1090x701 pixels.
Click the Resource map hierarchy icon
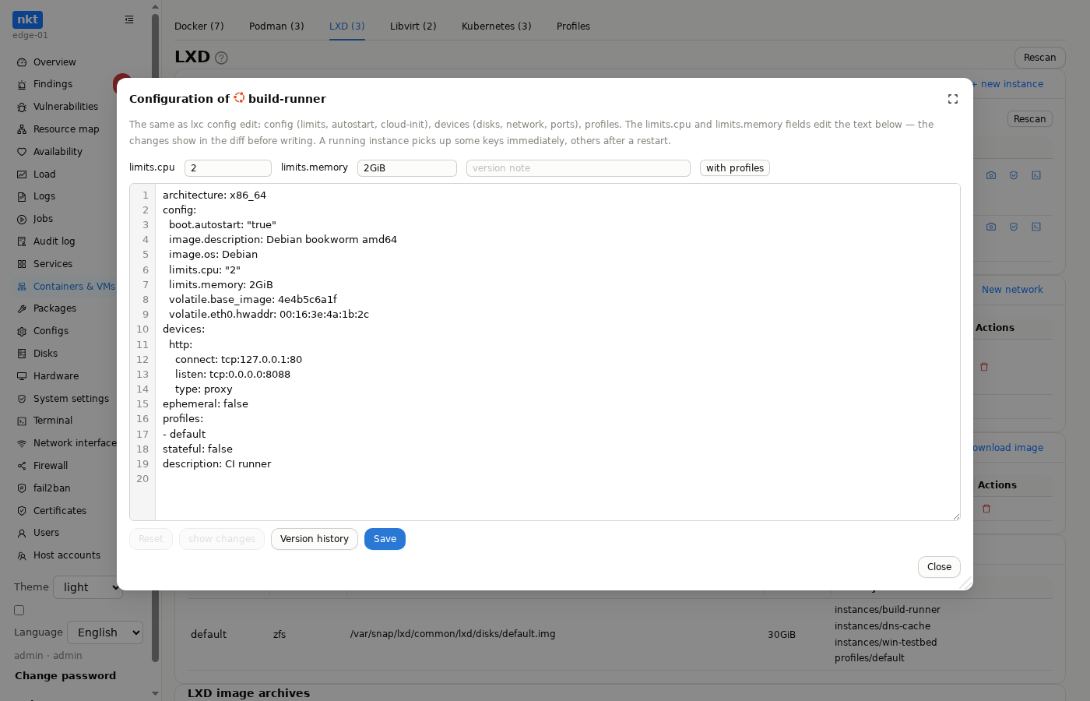[x=22, y=129]
